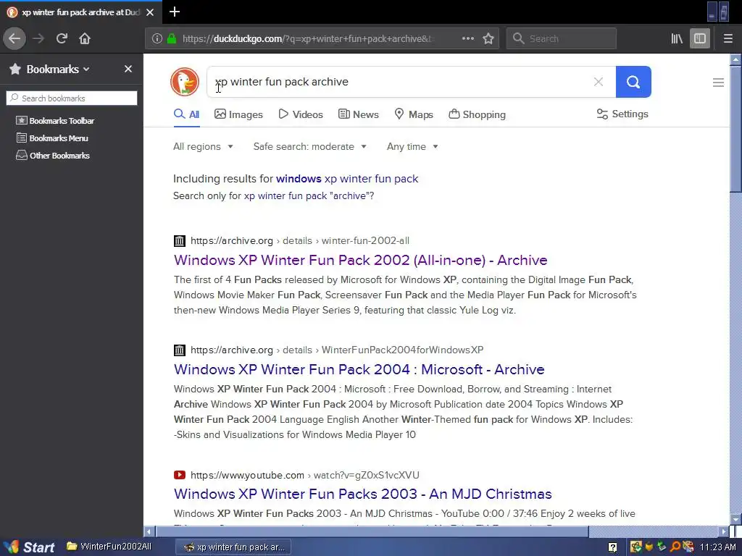The image size is (742, 556).
Task: Click the horizontal scrollbar thumb
Action: (x=372, y=531)
